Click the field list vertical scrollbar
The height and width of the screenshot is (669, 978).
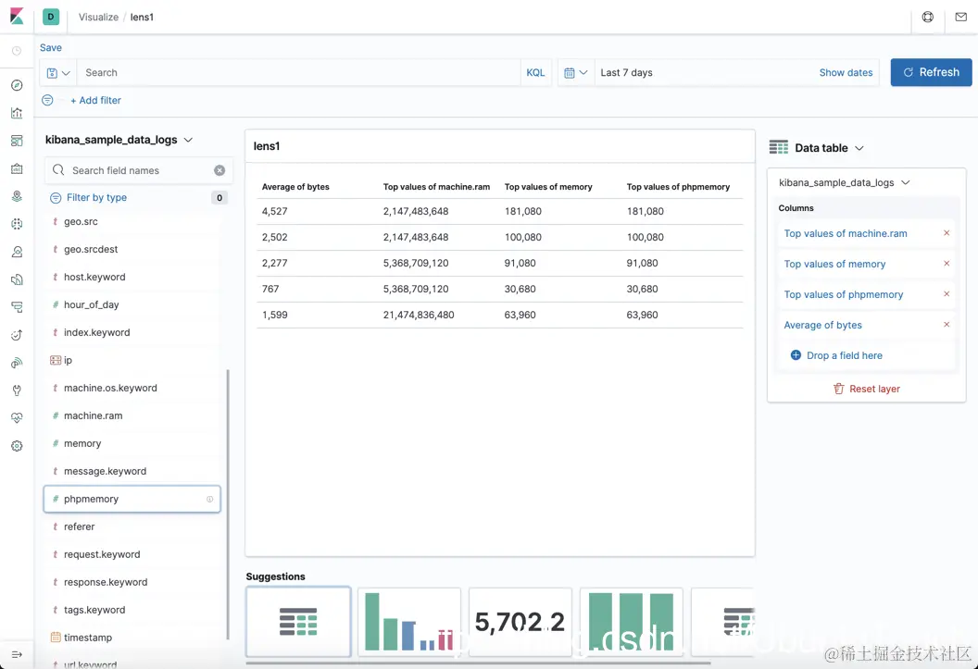point(228,504)
